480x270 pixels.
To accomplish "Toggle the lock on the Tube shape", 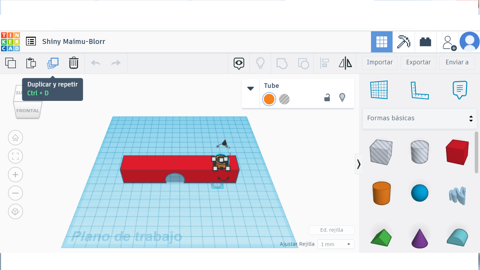I will pos(327,98).
